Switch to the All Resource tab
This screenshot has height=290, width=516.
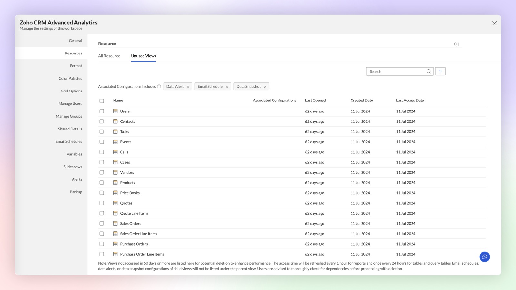(109, 56)
